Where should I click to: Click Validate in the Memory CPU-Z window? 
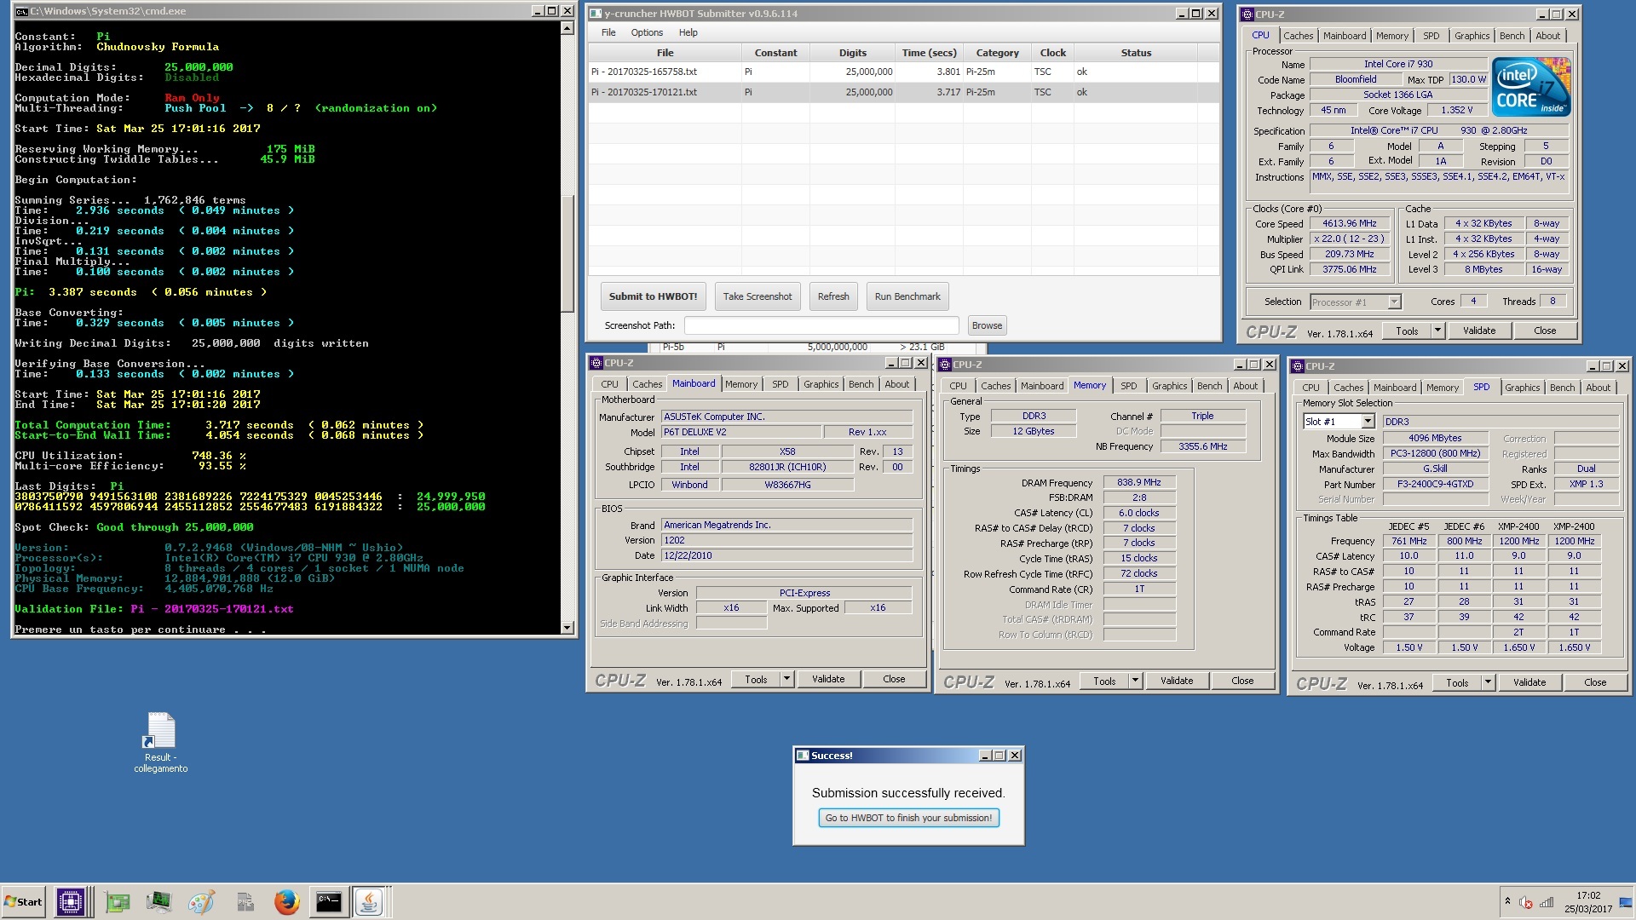coord(1176,681)
